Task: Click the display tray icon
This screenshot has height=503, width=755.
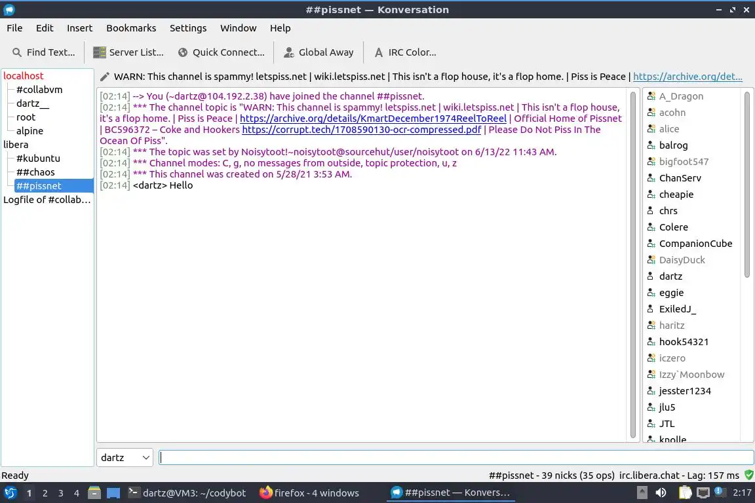Action: click(x=703, y=493)
